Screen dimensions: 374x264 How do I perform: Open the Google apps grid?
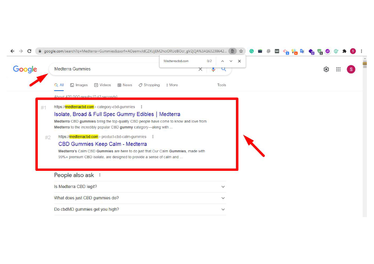pos(338,69)
